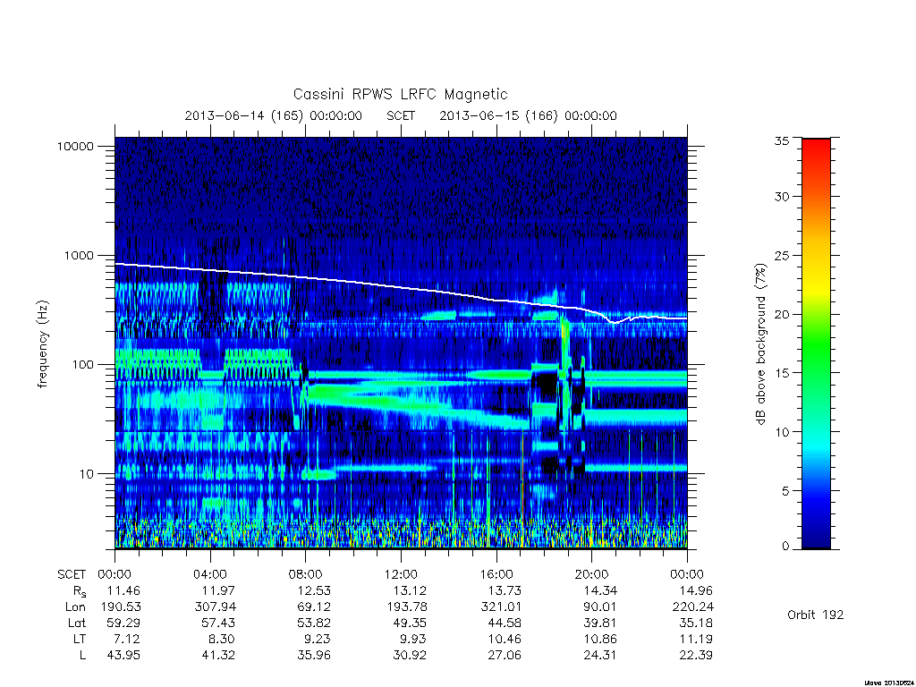Click the local time value "7.12"

click(127, 640)
